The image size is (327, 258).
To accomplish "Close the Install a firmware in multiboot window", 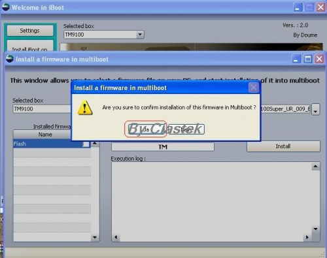I will coord(319,59).
